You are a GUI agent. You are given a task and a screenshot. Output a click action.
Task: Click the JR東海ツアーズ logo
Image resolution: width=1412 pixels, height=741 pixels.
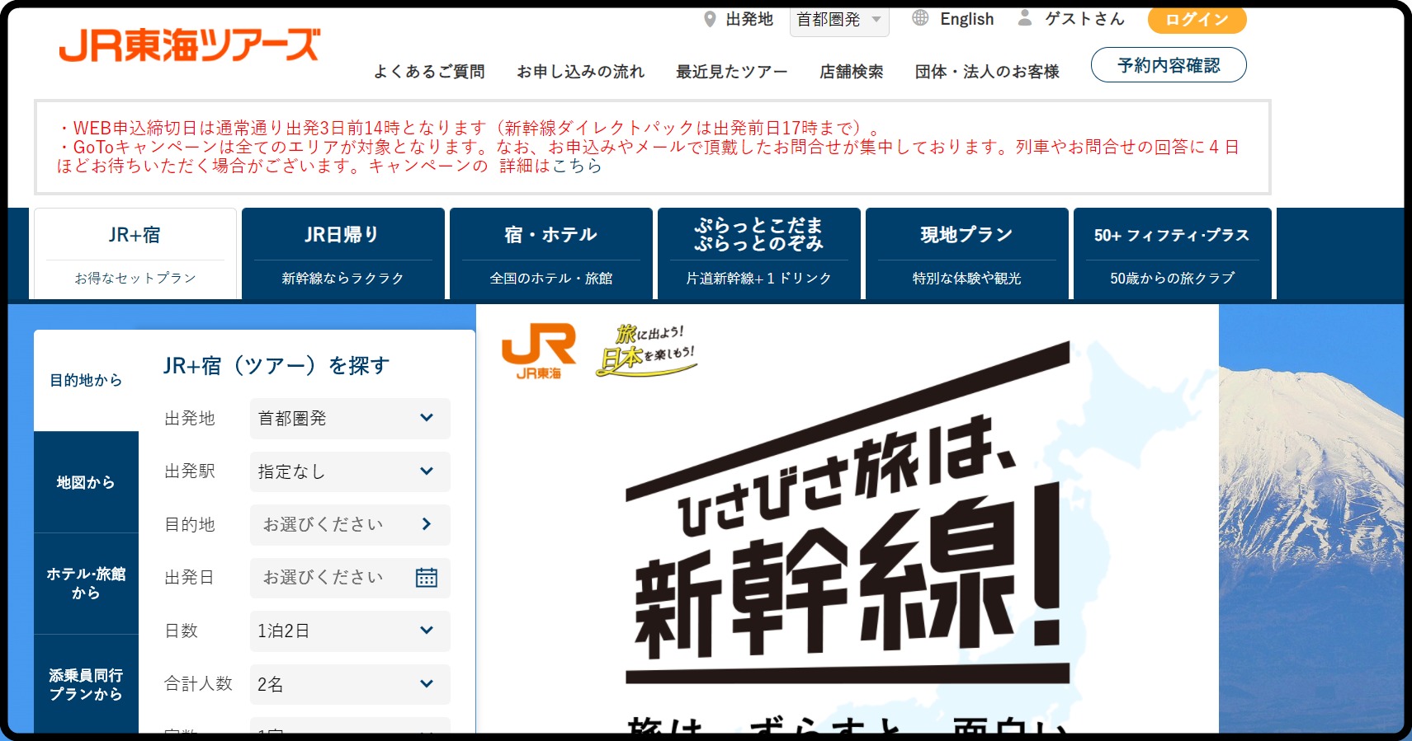[x=189, y=45]
